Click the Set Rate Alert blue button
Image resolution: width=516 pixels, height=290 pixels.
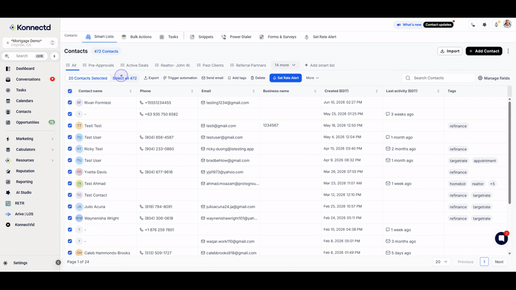click(x=285, y=78)
